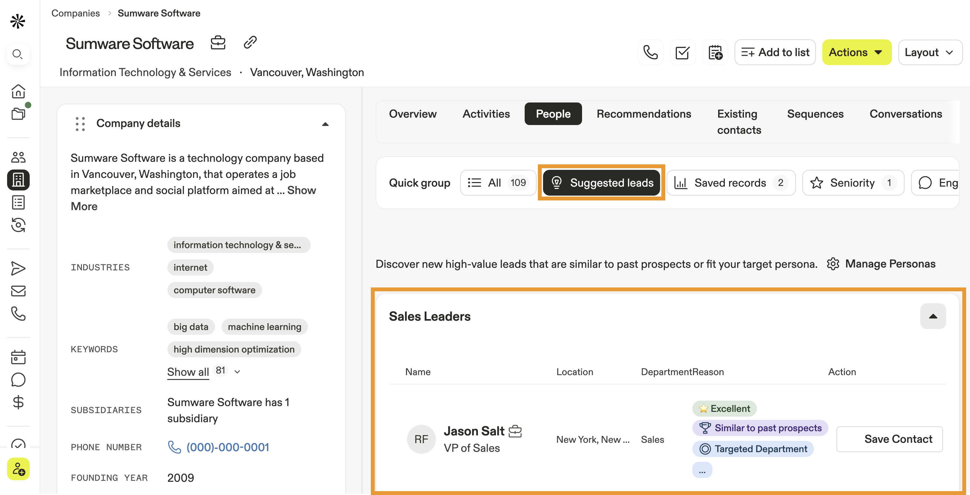Select the Saved records quick group

click(x=730, y=183)
